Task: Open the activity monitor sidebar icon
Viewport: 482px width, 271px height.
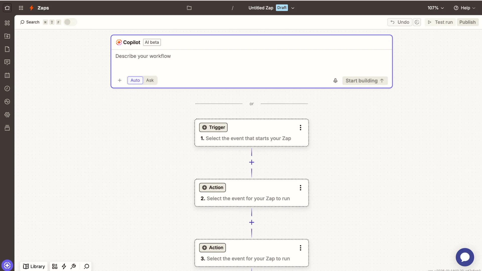Action: tap(7, 102)
